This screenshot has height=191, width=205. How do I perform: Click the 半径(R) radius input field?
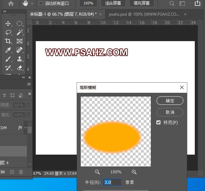(112, 182)
